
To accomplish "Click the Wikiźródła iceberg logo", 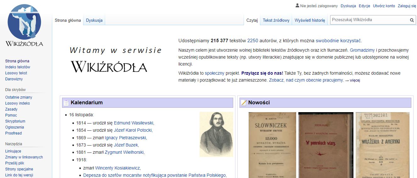I will click(24, 25).
